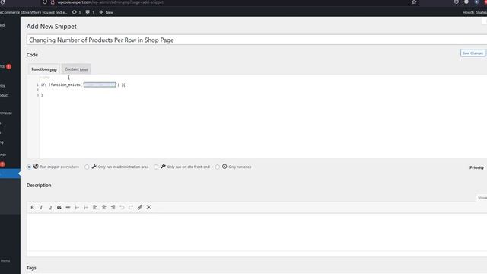Reload the browser page
The height and width of the screenshot is (274, 487).
(2, 2)
